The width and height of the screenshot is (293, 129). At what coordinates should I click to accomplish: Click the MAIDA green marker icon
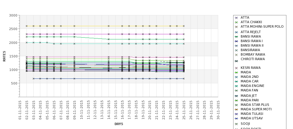(x=237, y=72)
